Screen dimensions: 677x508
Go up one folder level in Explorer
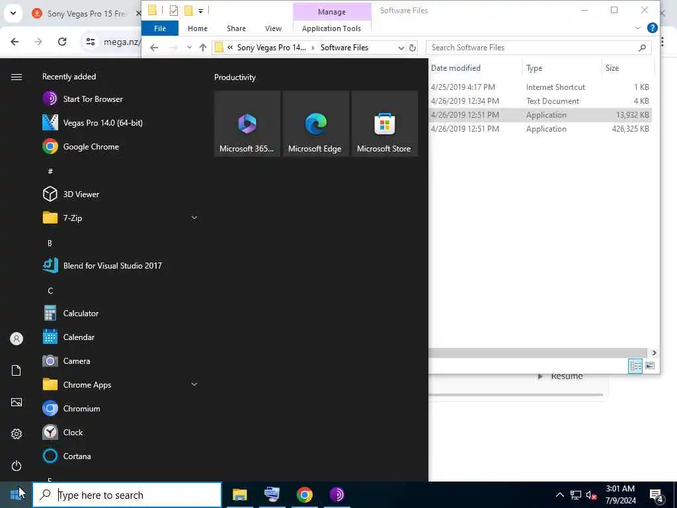[x=203, y=48]
